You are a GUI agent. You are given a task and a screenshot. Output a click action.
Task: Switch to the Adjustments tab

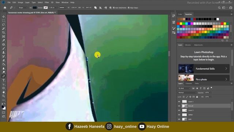tap(198, 45)
